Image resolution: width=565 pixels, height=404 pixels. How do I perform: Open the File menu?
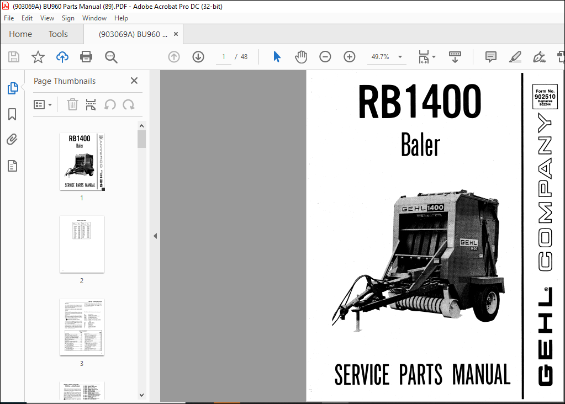pos(9,18)
